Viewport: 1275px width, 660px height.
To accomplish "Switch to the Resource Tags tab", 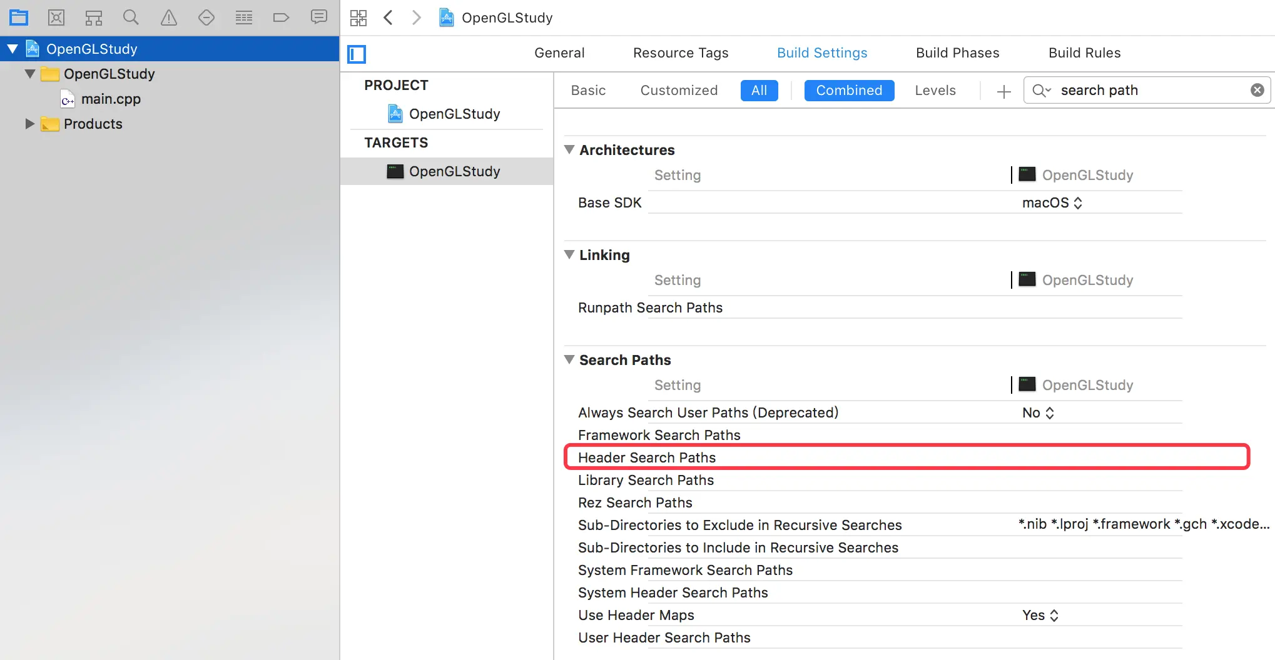I will pyautogui.click(x=681, y=53).
